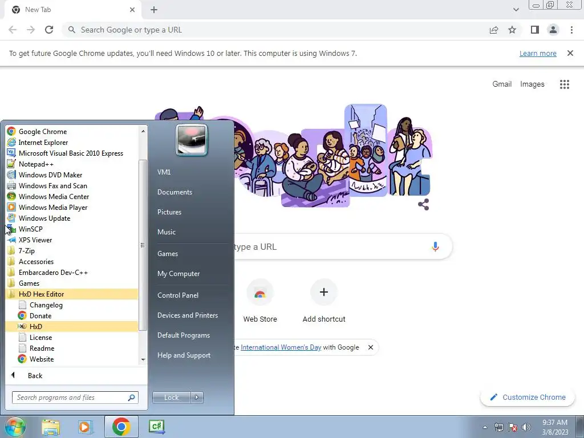Open Google Chrome from Start menu list
Image resolution: width=584 pixels, height=438 pixels.
coord(72,132)
